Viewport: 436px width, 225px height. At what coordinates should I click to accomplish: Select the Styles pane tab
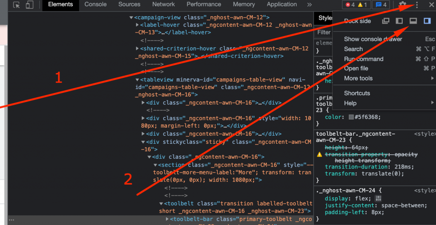(x=325, y=18)
